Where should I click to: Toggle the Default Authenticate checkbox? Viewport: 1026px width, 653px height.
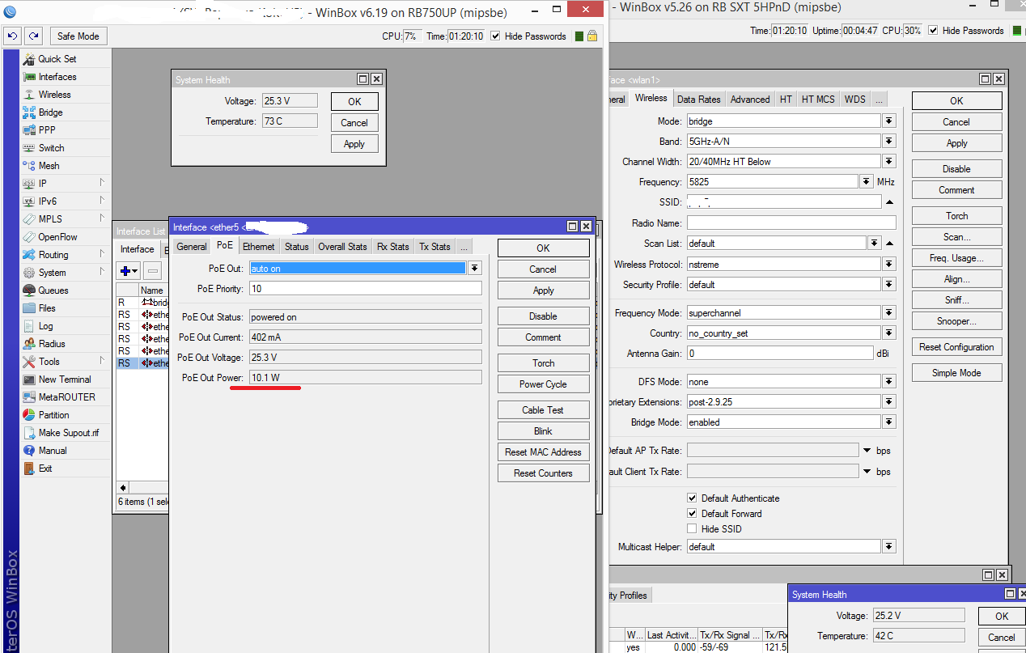692,498
